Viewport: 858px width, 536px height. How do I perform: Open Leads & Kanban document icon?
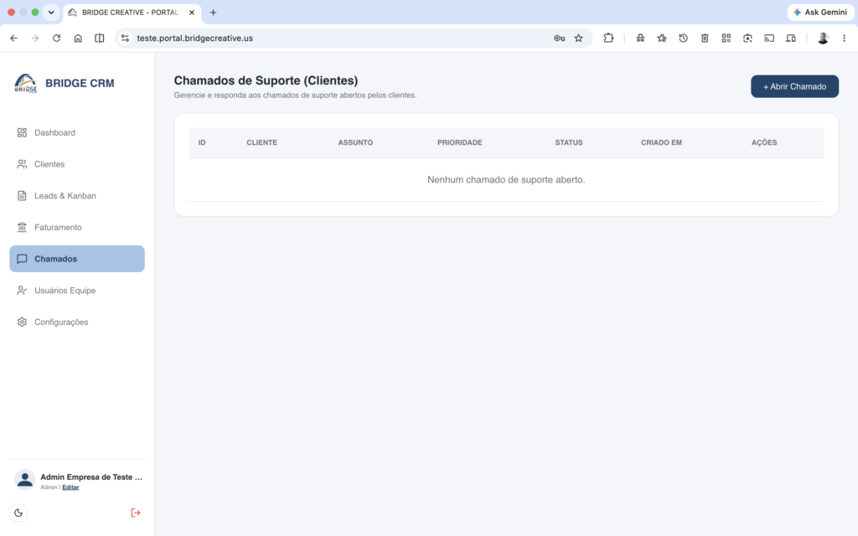coord(22,196)
